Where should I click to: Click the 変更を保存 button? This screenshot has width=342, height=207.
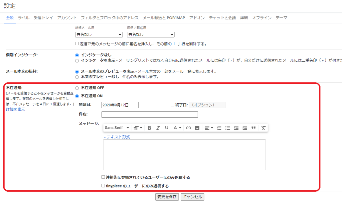click(167, 197)
